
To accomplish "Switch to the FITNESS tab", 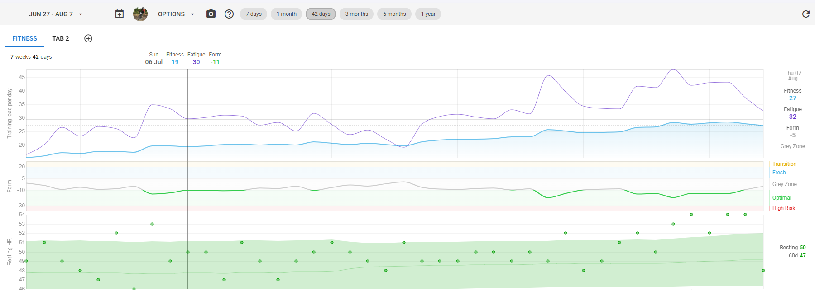I will point(24,38).
